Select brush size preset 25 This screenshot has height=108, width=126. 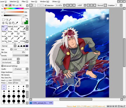pos(4,97)
